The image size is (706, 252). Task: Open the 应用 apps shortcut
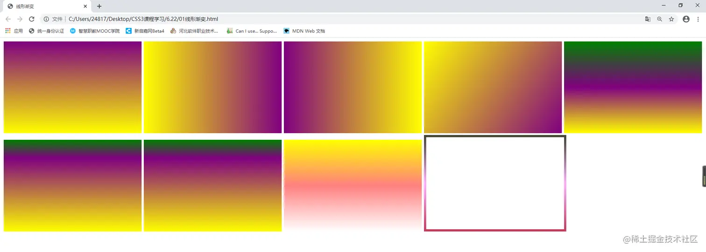pos(14,31)
